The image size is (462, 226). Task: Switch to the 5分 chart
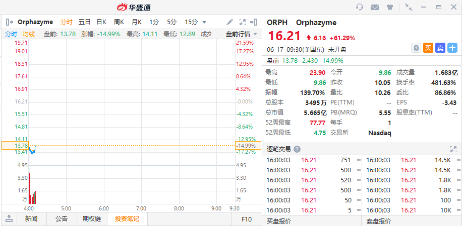coord(171,22)
